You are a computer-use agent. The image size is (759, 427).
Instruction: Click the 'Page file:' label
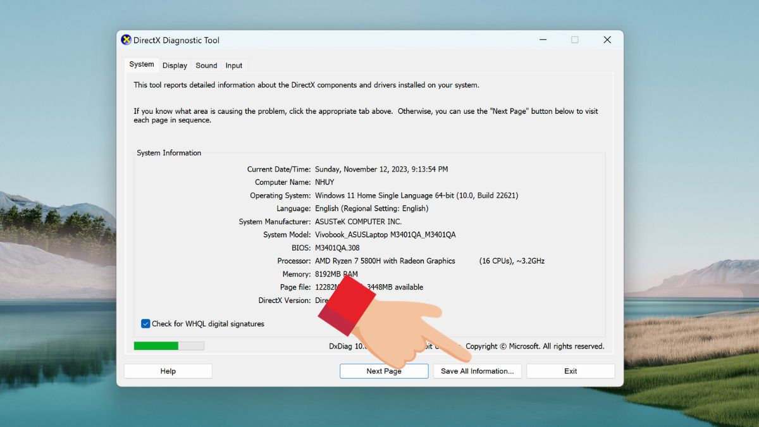pyautogui.click(x=295, y=287)
